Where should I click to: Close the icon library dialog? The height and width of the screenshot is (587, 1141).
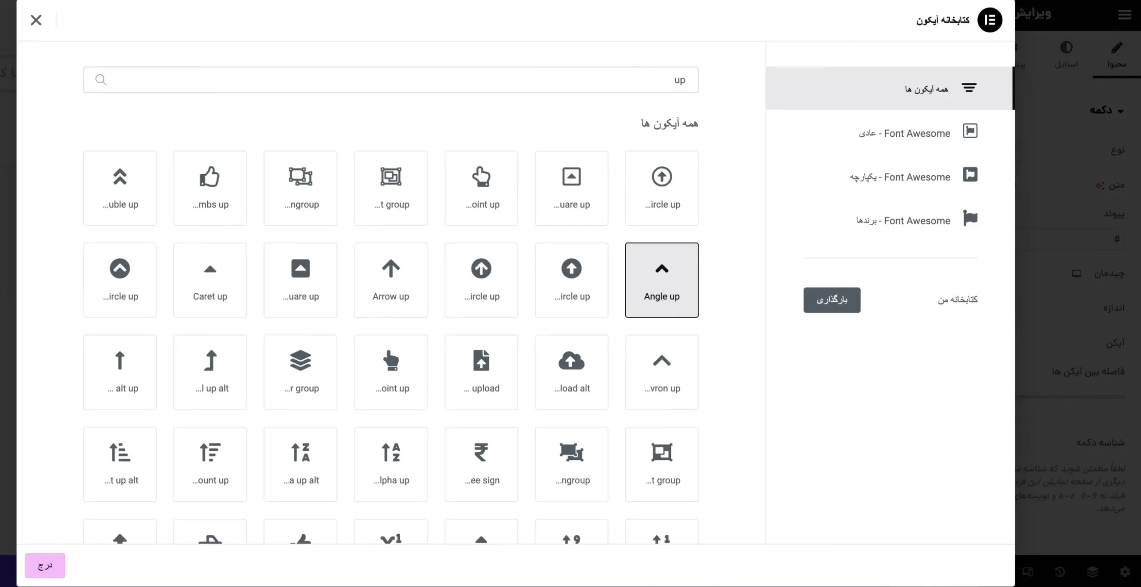pos(36,20)
